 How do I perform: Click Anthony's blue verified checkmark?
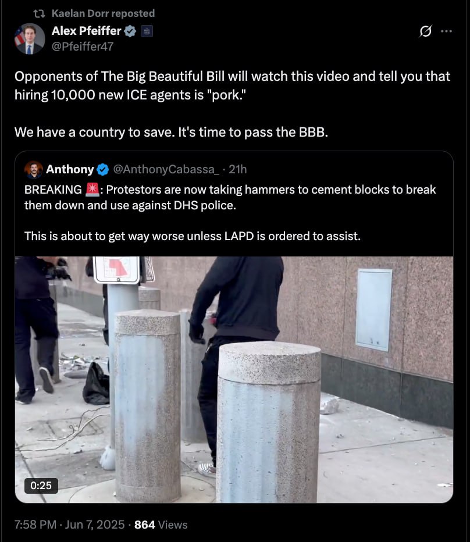(103, 169)
